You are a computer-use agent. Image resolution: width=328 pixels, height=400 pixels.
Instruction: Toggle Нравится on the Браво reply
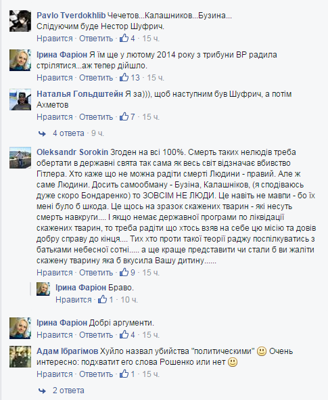(x=74, y=300)
